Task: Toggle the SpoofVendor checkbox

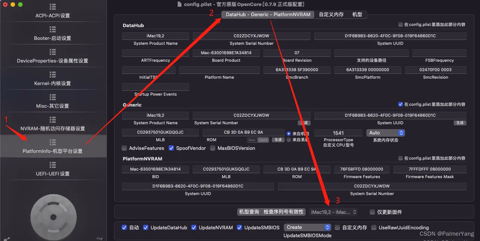Action: [x=171, y=148]
